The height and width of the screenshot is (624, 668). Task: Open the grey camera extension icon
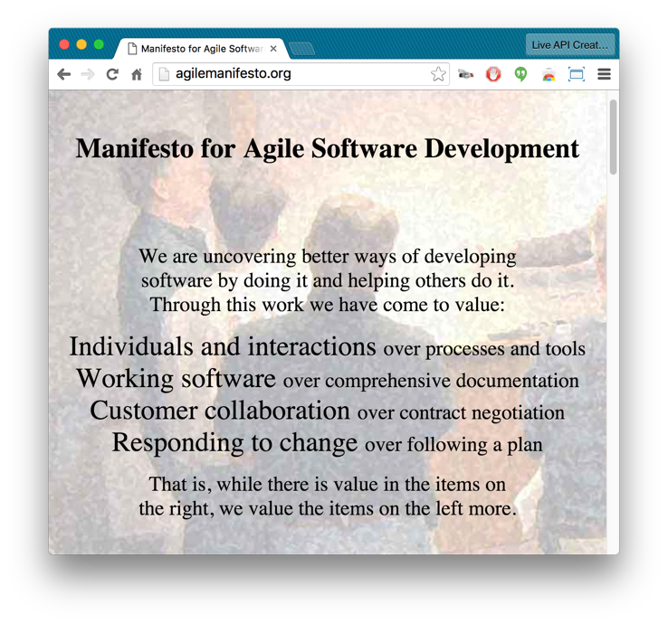[465, 74]
